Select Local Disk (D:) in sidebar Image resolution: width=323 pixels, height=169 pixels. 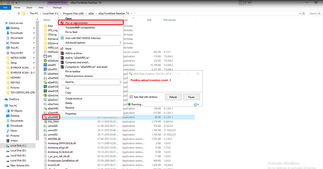coord(18,150)
